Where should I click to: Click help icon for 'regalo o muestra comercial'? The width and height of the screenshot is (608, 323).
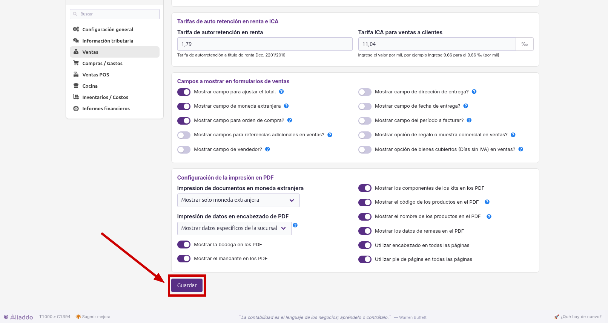(x=513, y=135)
